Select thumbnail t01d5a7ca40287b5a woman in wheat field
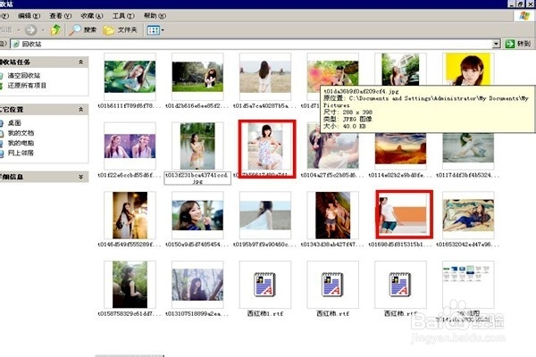 (265, 77)
